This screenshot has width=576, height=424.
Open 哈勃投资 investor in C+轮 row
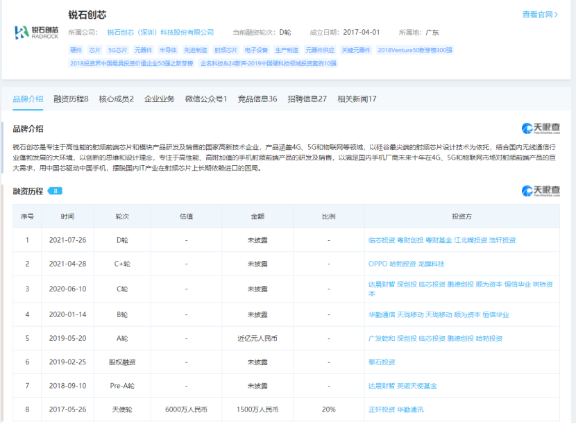pos(403,264)
